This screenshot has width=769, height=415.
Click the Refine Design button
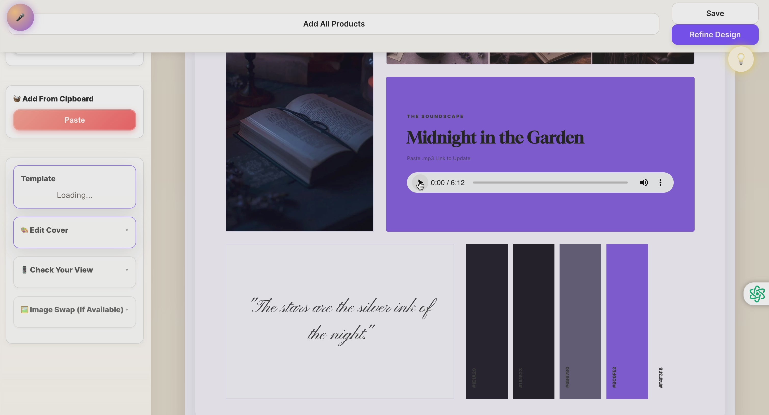pos(715,34)
